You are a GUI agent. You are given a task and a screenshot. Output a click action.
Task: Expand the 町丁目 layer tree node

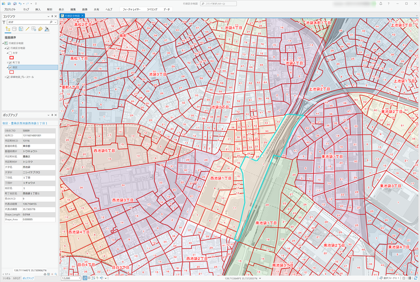(8, 63)
